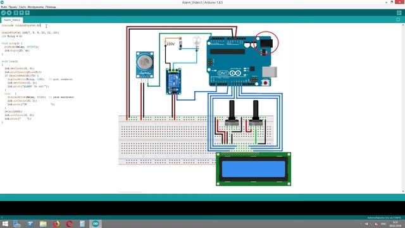Open File Explorer folder icon in taskbar
Image resolution: width=405 pixels, height=228 pixels.
(x=43, y=224)
